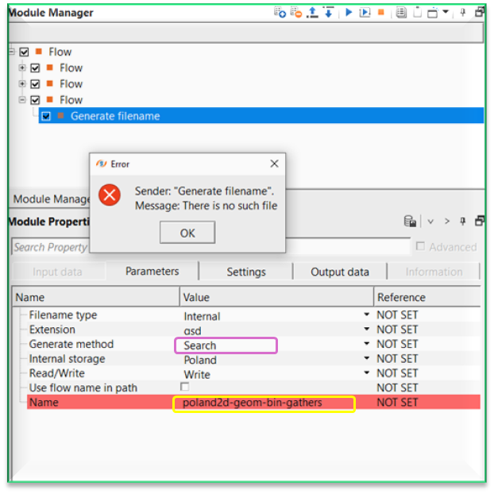Open the Filename type dropdown arrow
Viewport: 494px width, 494px height.
click(x=366, y=315)
